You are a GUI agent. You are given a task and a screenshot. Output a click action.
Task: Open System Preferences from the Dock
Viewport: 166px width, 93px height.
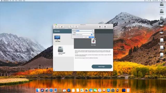click(x=113, y=90)
